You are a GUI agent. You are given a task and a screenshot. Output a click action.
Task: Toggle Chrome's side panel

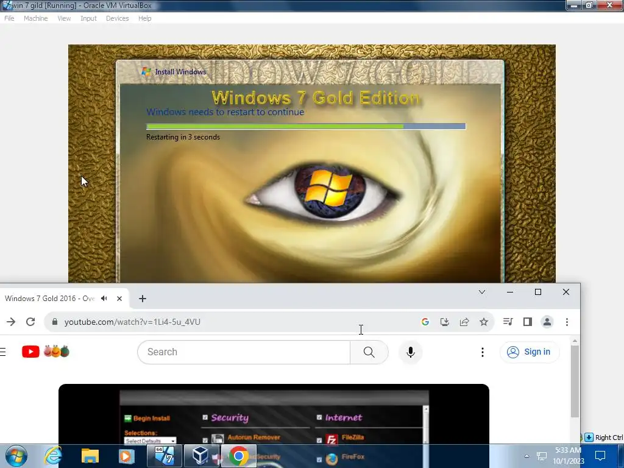(x=528, y=322)
